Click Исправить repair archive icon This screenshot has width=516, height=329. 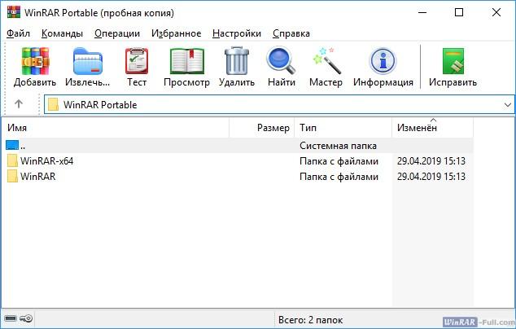tap(453, 61)
